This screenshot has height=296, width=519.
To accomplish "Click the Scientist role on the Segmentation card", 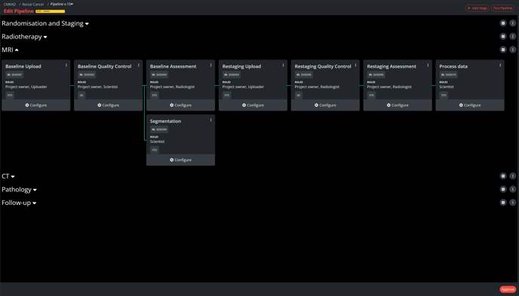I will click(x=157, y=142).
